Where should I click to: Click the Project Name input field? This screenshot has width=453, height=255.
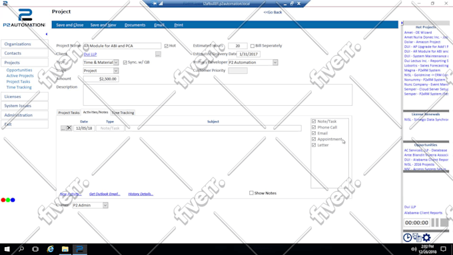tap(122, 46)
